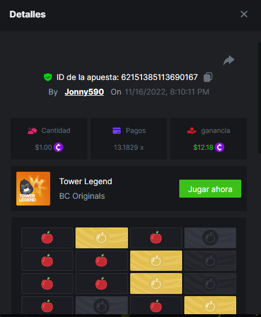Click the purple coin next to $12.18
This screenshot has width=261, height=317.
pyautogui.click(x=219, y=147)
